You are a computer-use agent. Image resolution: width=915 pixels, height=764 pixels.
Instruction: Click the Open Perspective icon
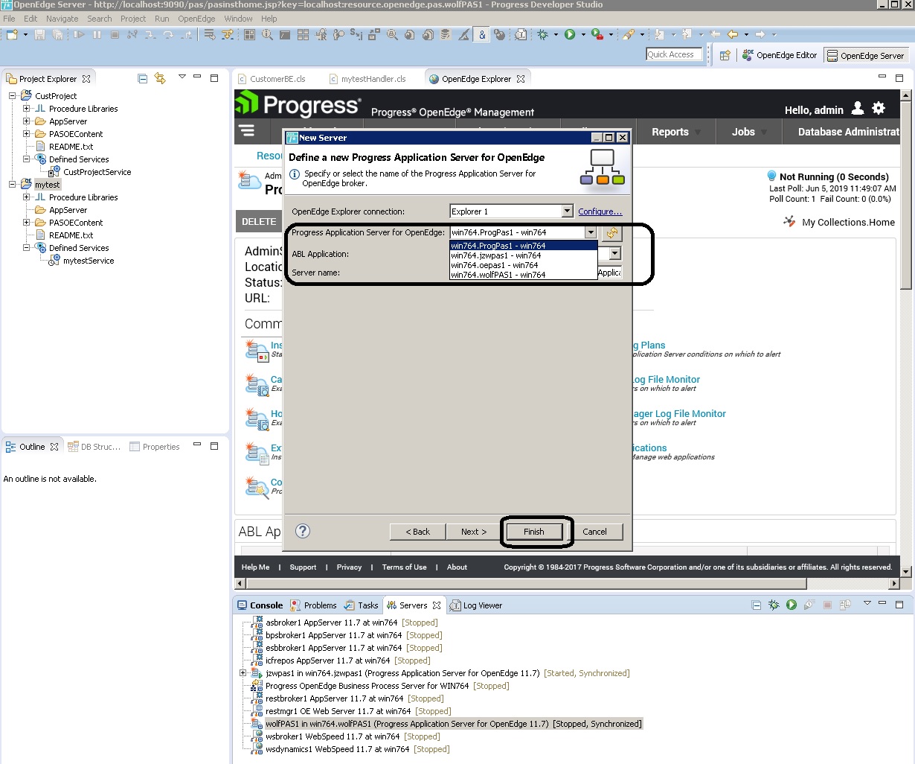tap(725, 55)
